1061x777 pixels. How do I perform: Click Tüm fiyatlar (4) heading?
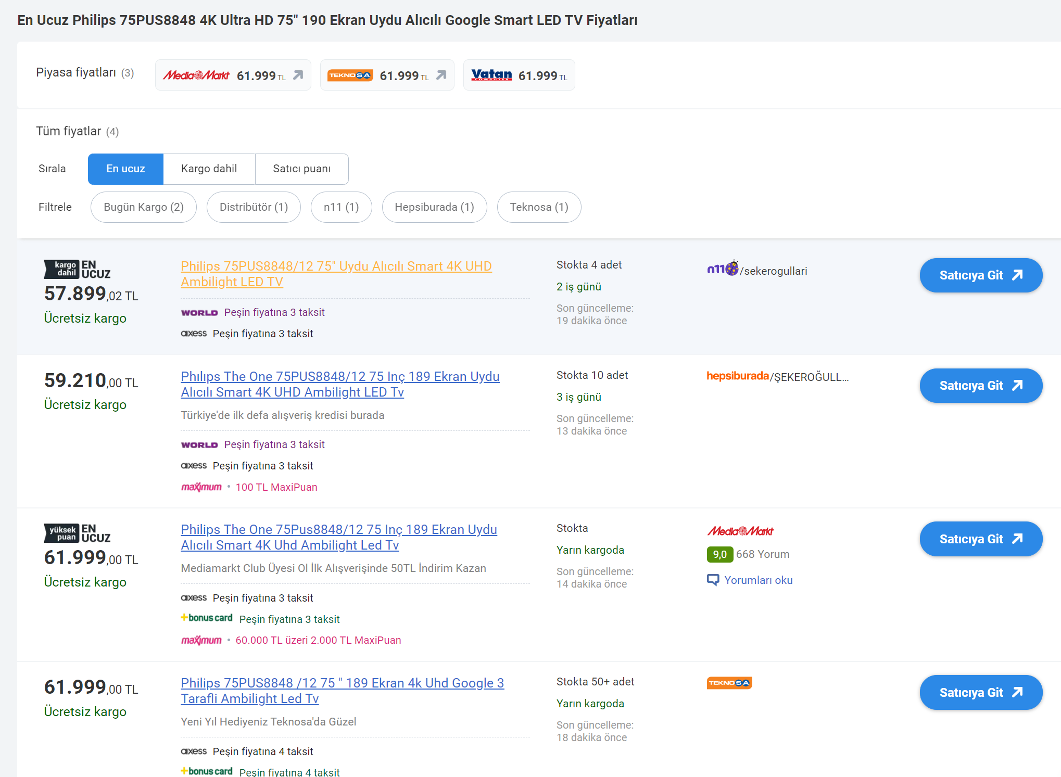tap(78, 131)
